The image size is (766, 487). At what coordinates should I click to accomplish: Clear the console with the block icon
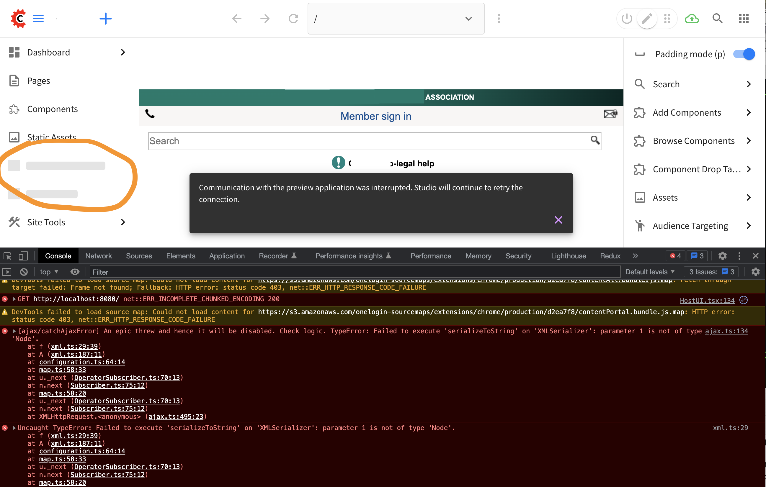pyautogui.click(x=24, y=272)
